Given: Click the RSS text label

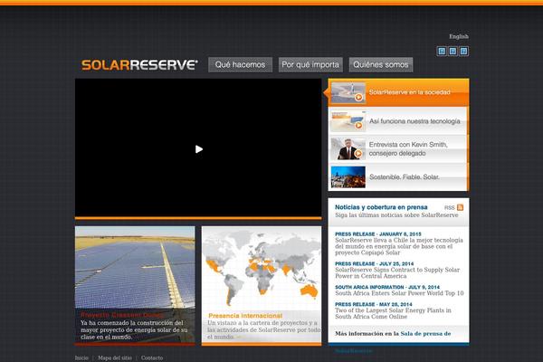Looking at the screenshot, I should 449,207.
